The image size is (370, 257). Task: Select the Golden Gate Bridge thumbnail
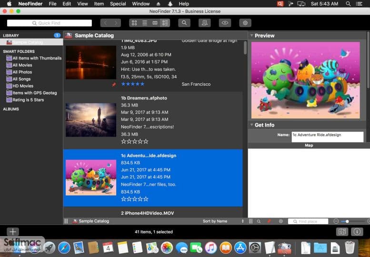point(91,62)
